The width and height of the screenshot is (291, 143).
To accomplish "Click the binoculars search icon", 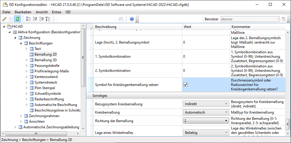I will tap(121, 19).
